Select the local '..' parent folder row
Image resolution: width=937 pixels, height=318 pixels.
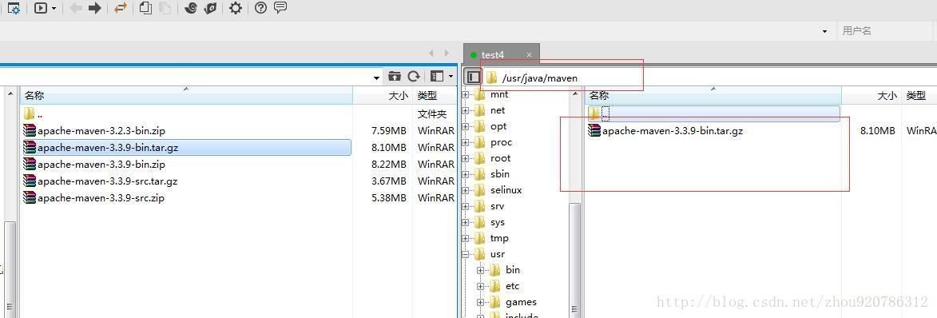coord(186,113)
